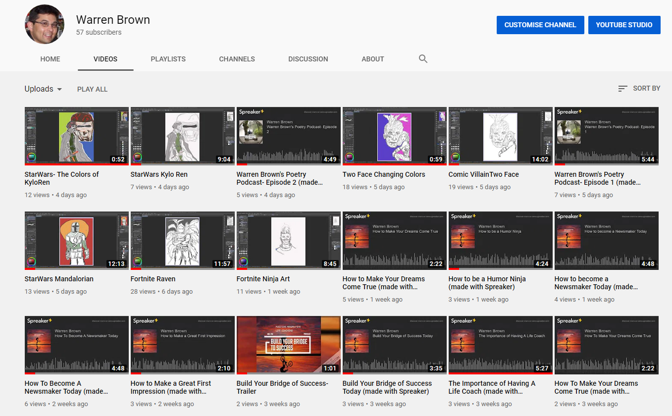Click The Importance of Having A Life Coach title
The height and width of the screenshot is (416, 672).
click(492, 387)
